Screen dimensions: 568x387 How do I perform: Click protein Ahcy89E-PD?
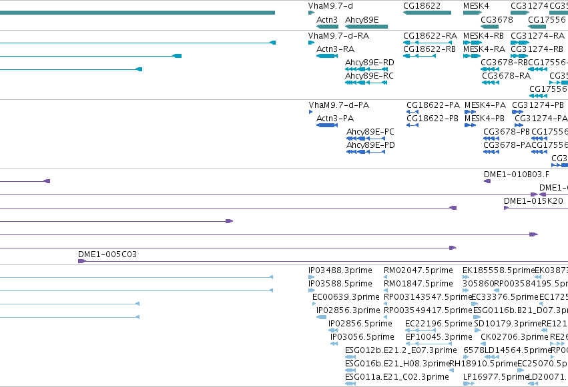click(366, 152)
